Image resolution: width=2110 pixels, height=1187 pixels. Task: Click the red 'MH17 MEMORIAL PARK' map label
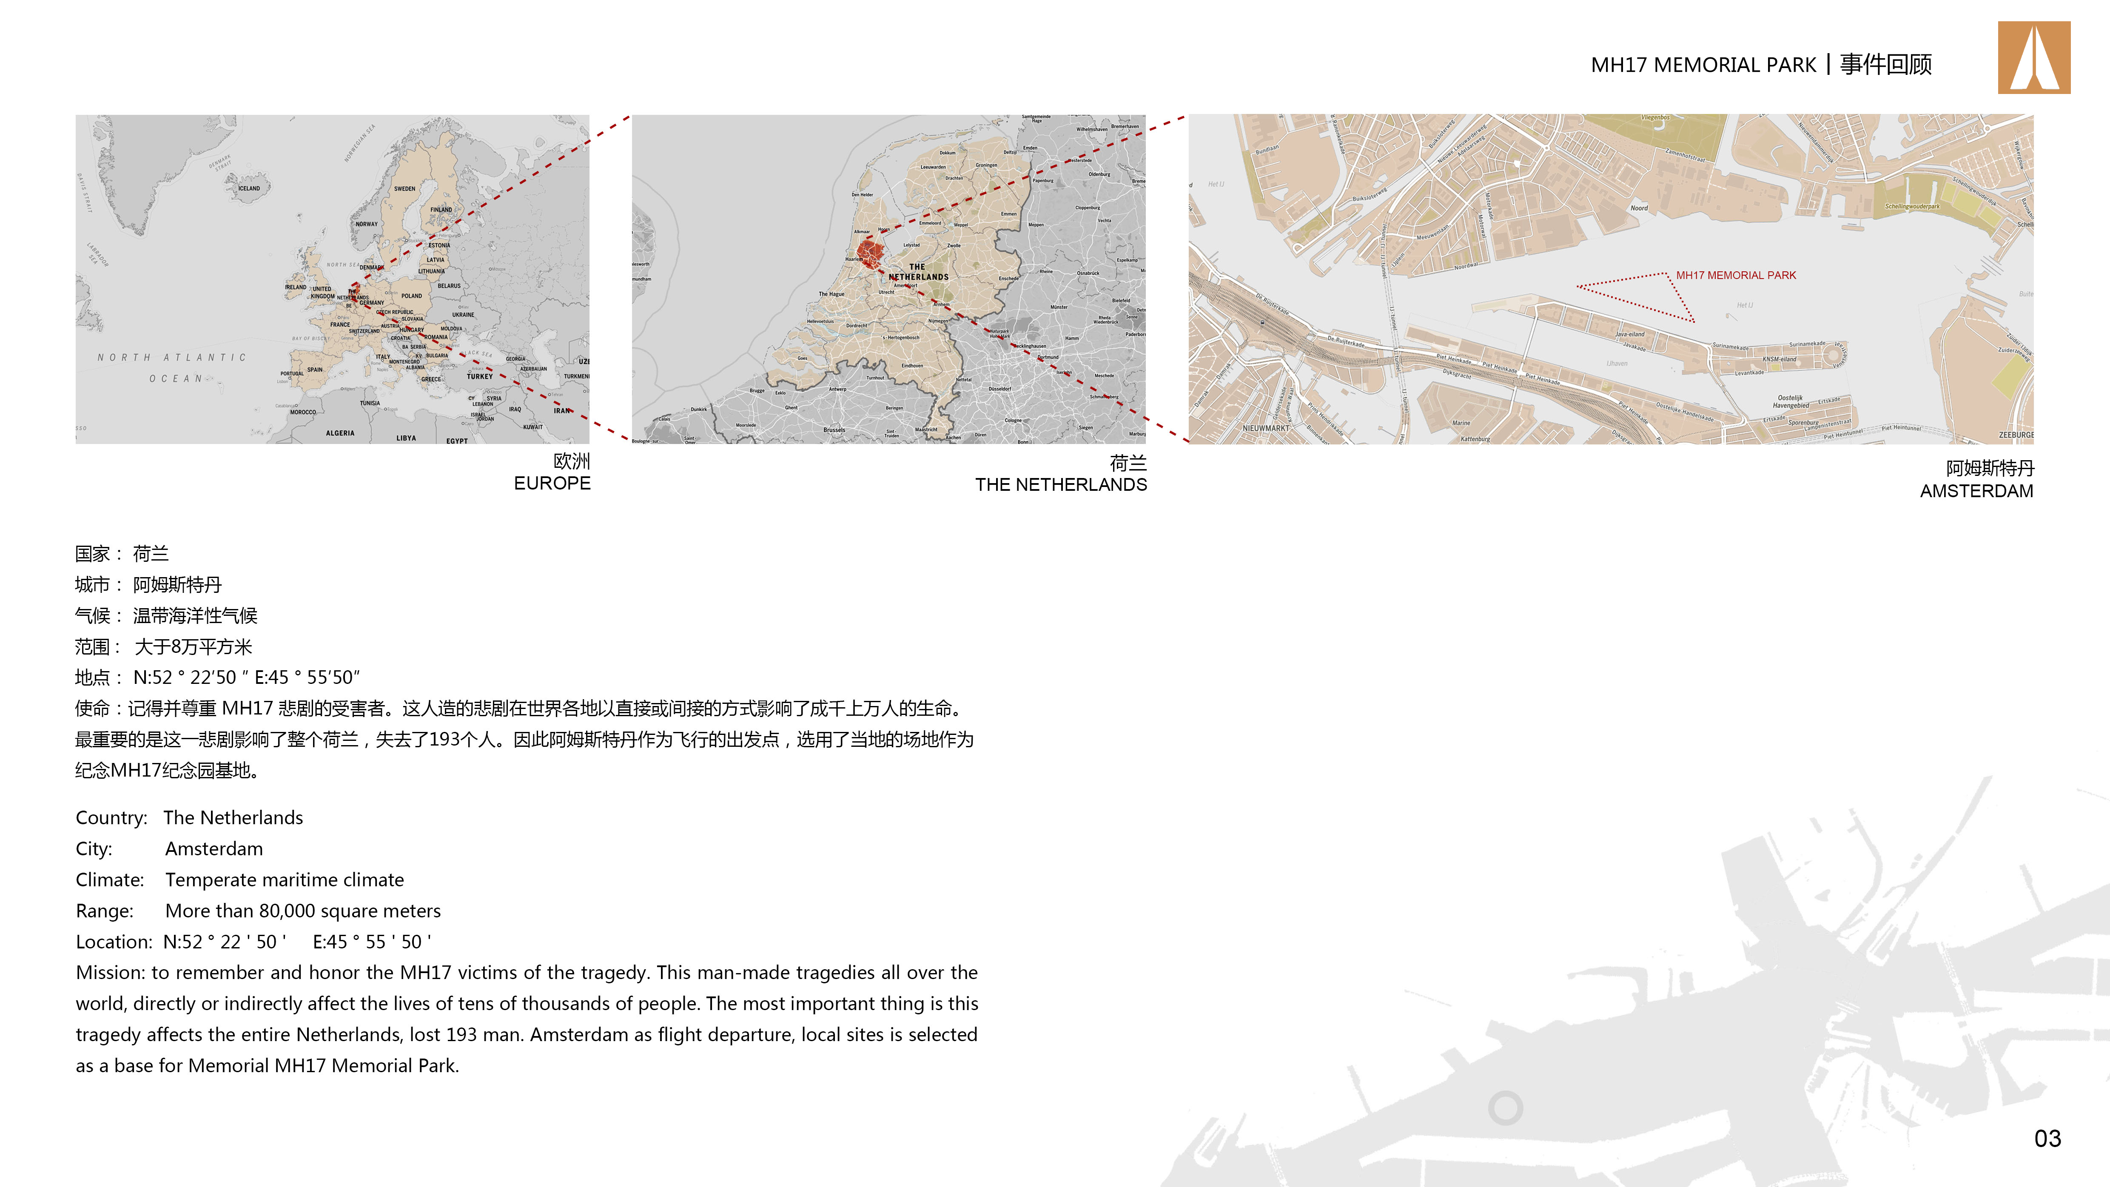[x=1736, y=275]
